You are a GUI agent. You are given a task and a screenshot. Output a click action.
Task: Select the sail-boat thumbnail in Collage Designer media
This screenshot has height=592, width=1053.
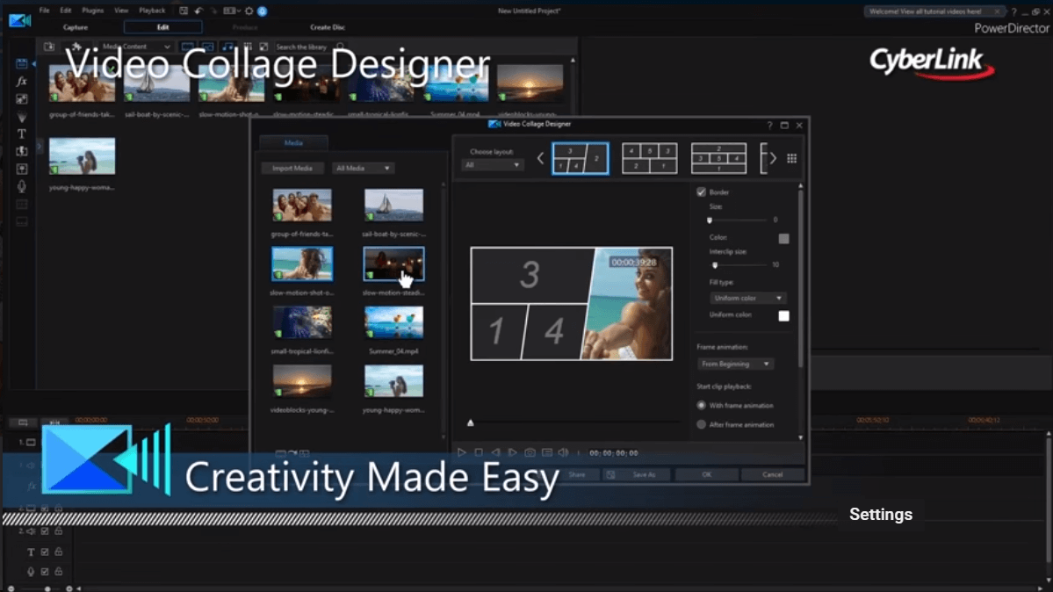point(393,205)
